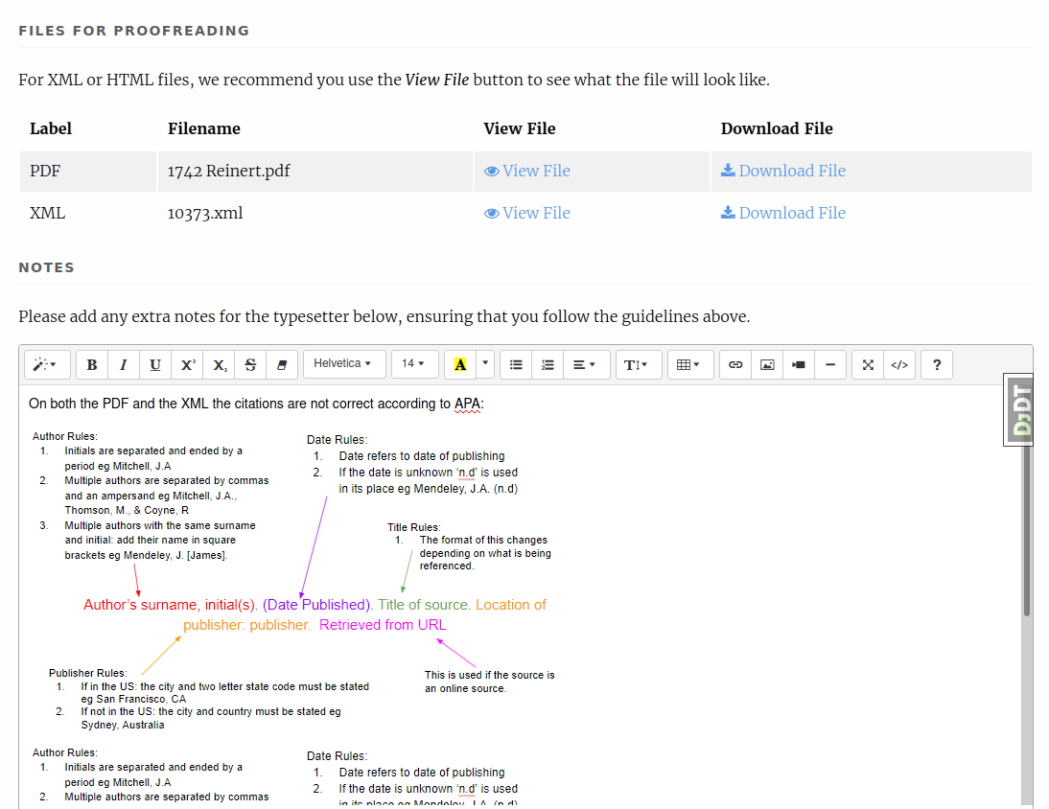Image resolution: width=1049 pixels, height=809 pixels.
Task: Click the eraser remove-format icon
Action: click(x=282, y=364)
